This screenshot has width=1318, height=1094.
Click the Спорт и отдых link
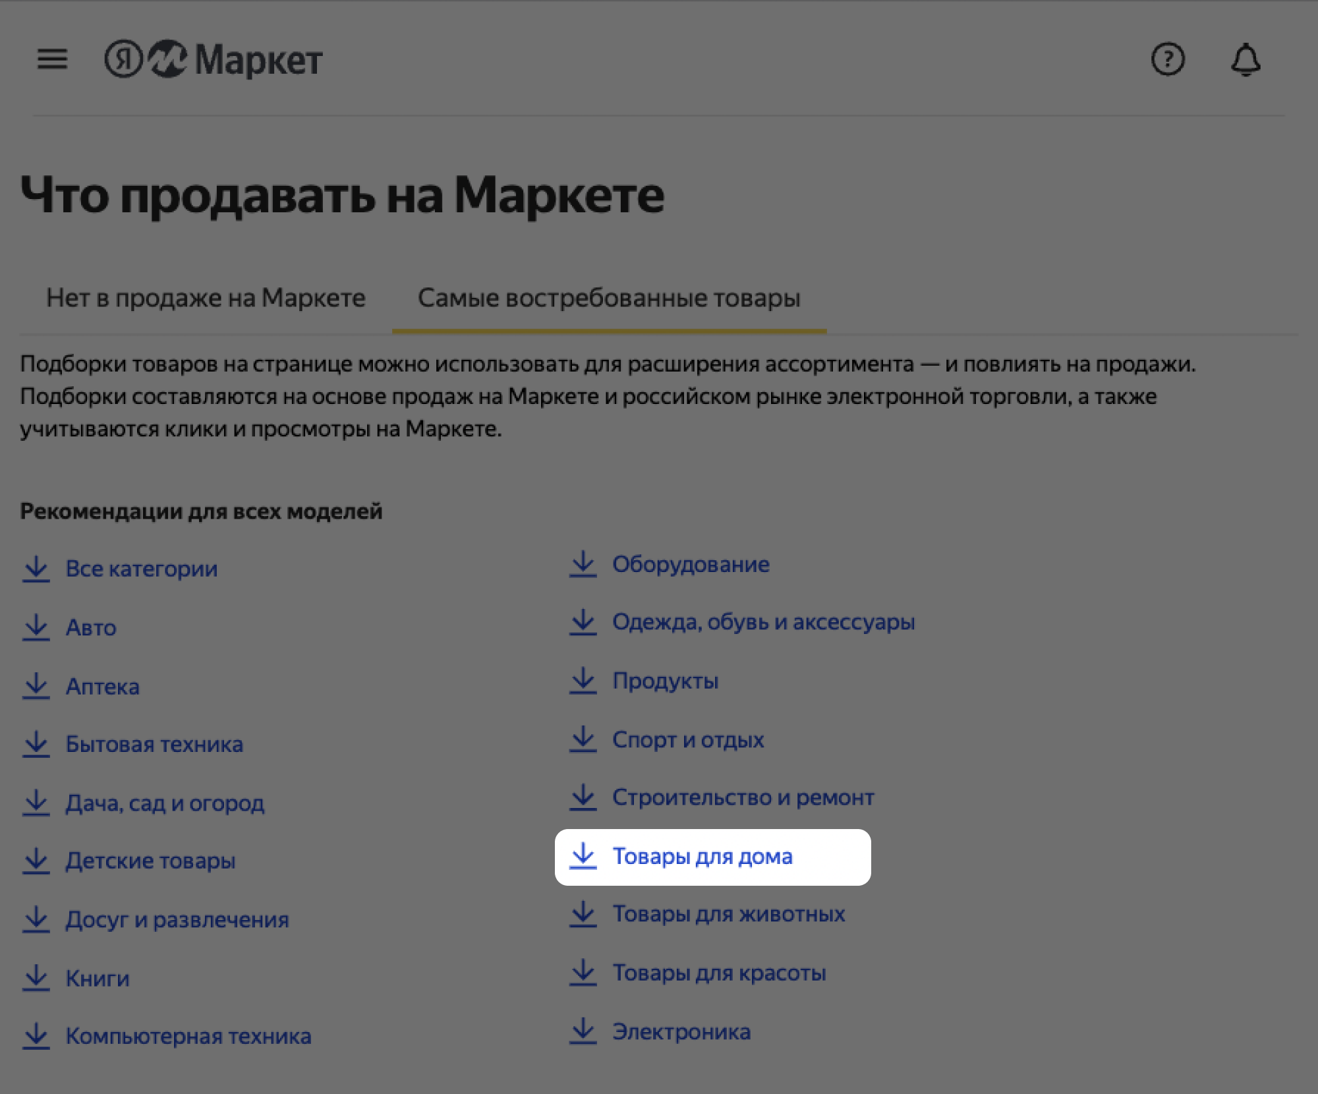click(x=688, y=740)
